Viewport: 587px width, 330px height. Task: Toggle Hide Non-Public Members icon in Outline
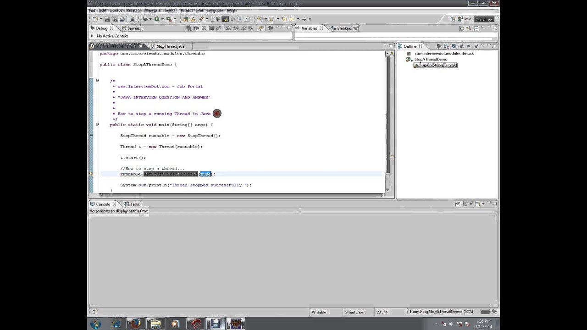click(468, 46)
